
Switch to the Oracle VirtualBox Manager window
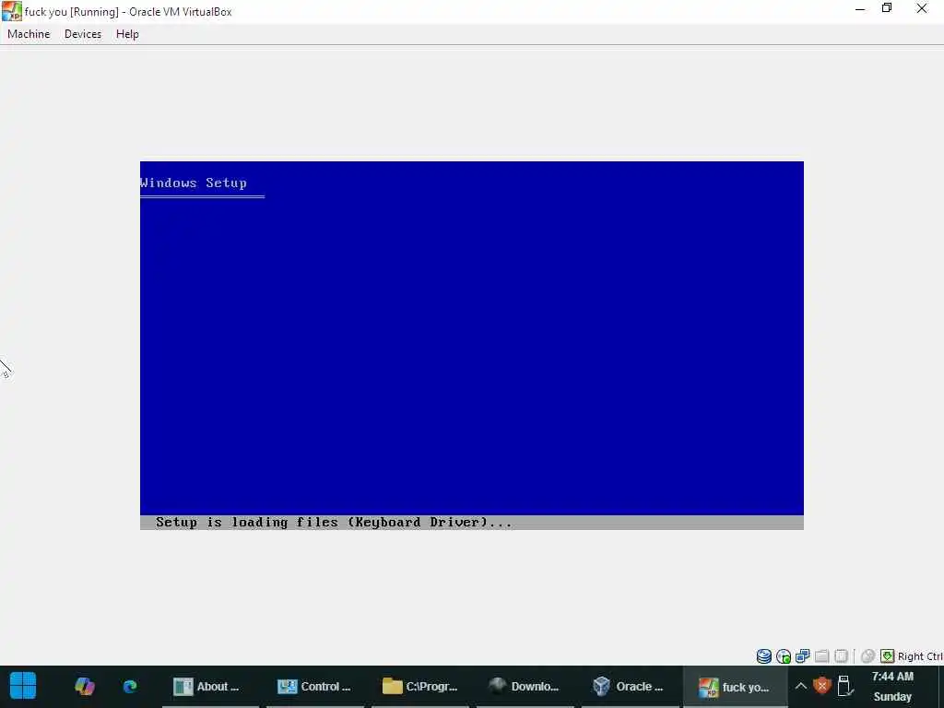tap(630, 686)
